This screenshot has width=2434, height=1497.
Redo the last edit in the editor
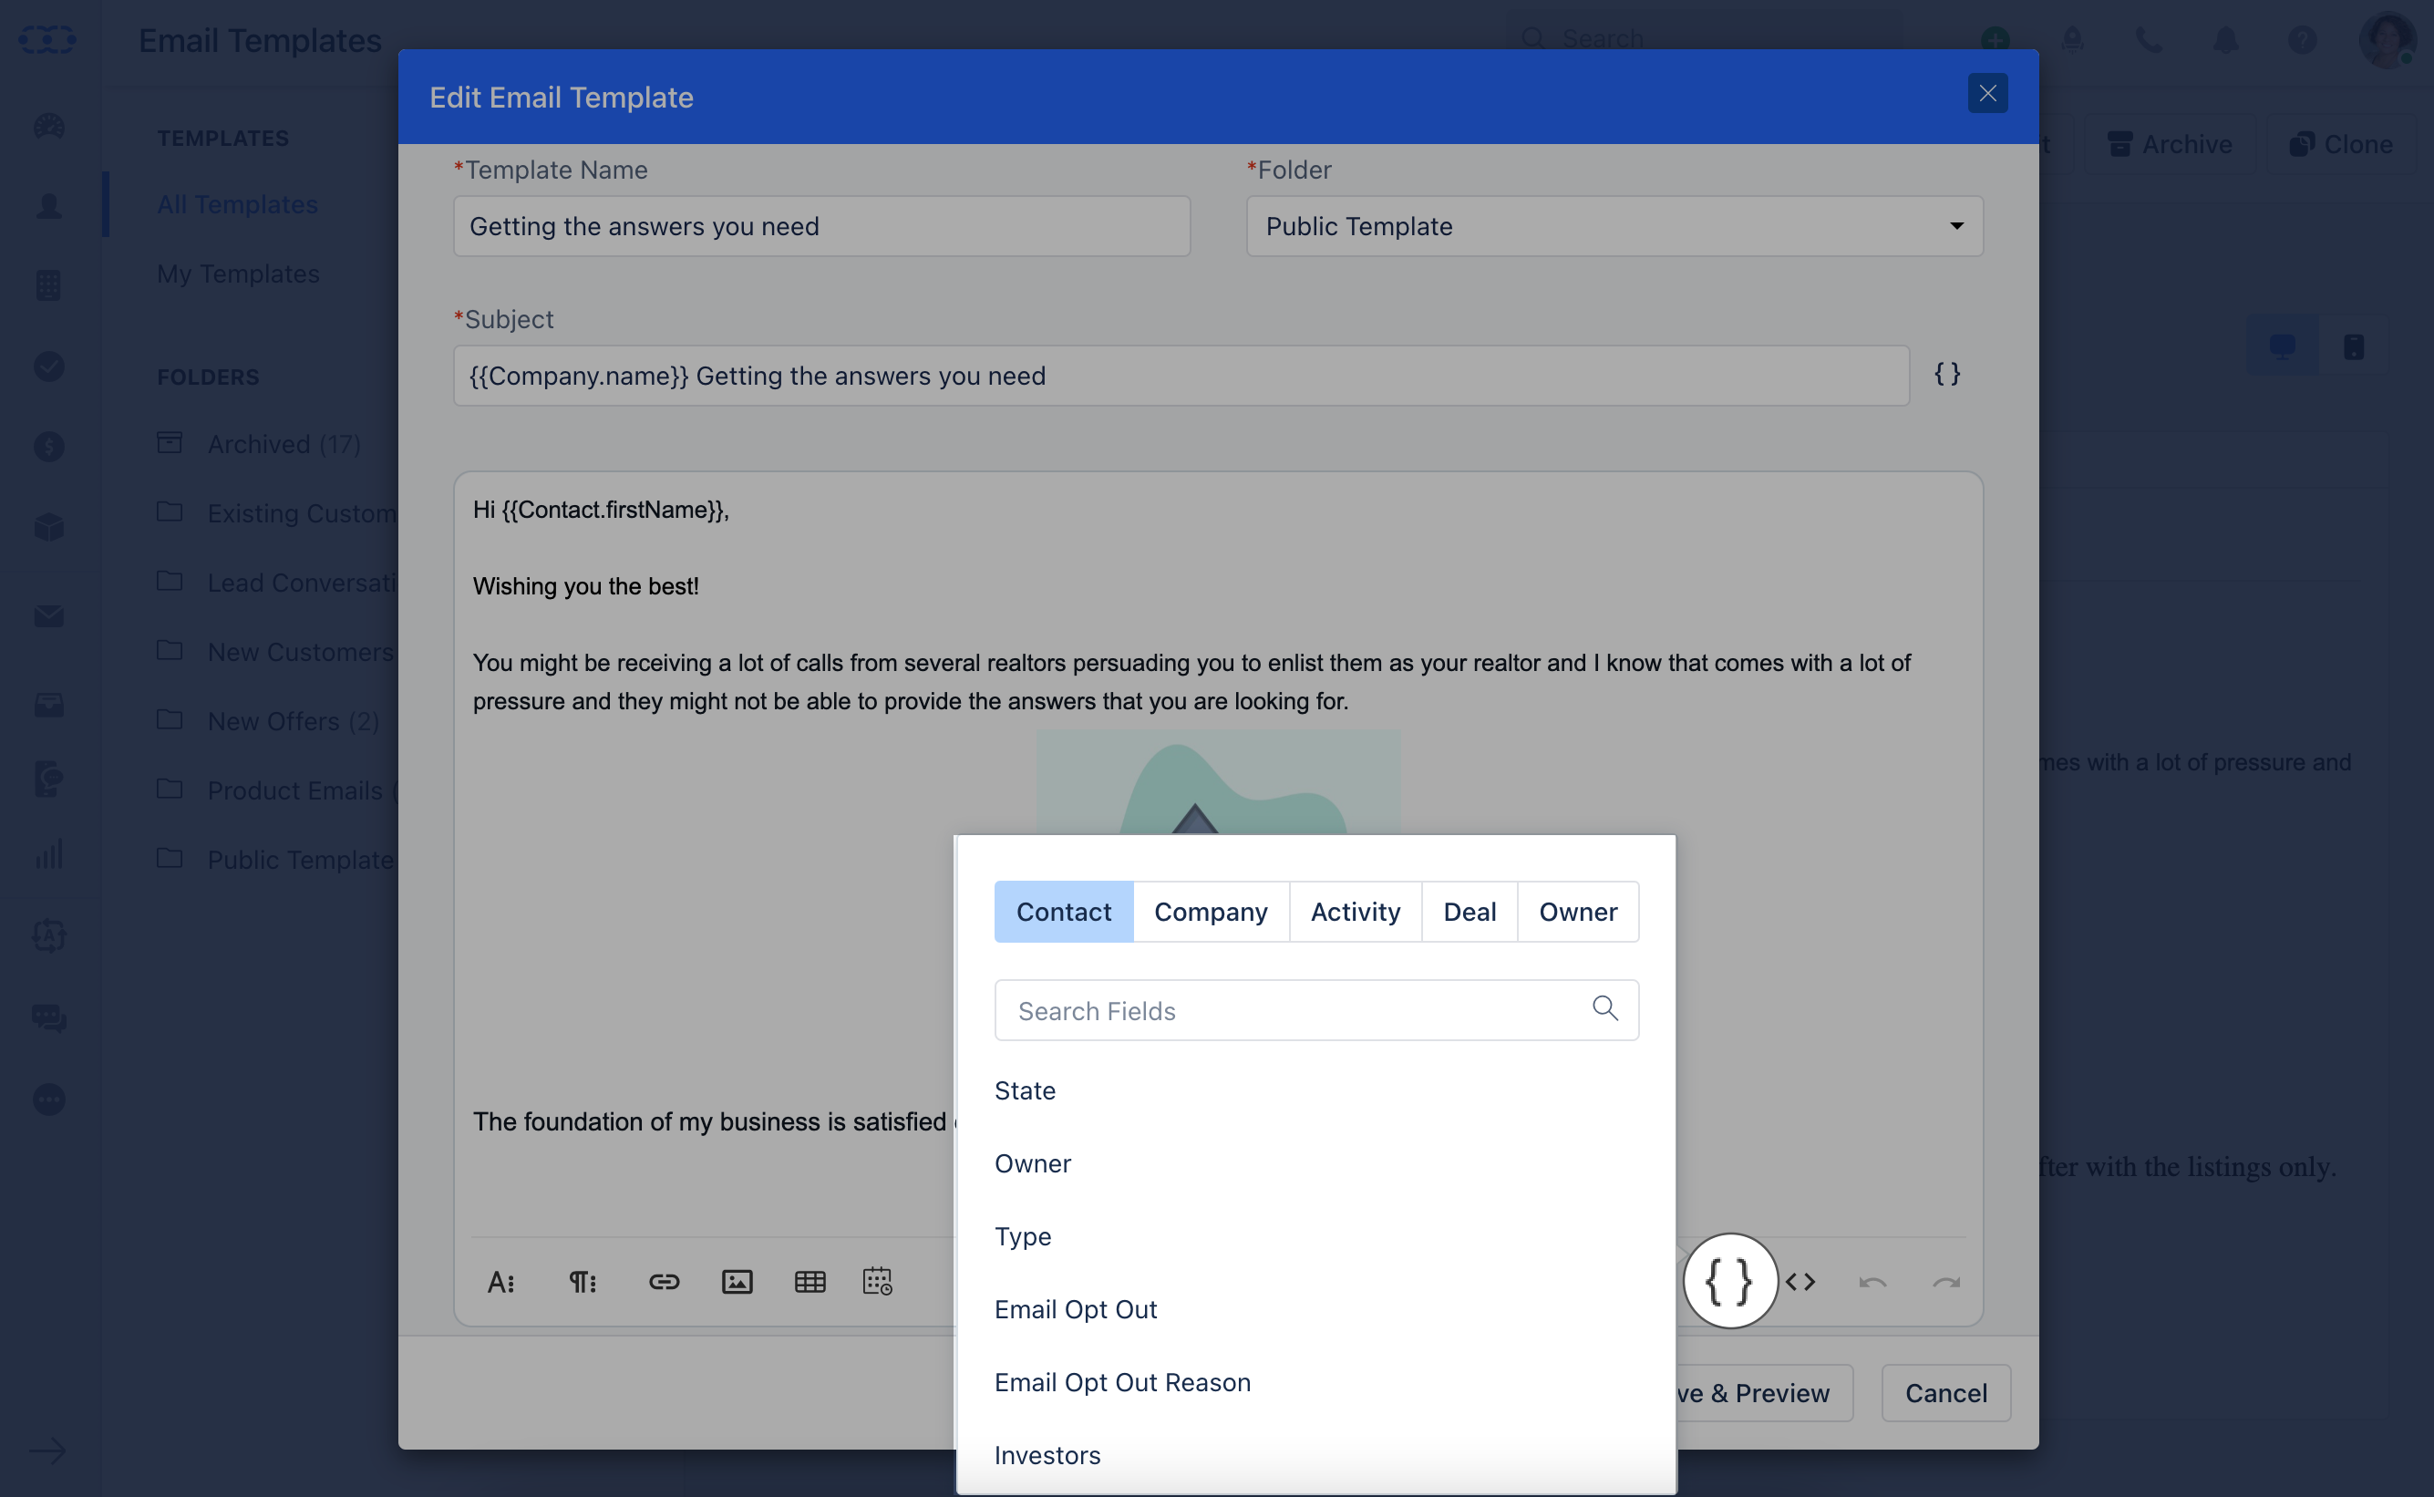pyautogui.click(x=1946, y=1282)
